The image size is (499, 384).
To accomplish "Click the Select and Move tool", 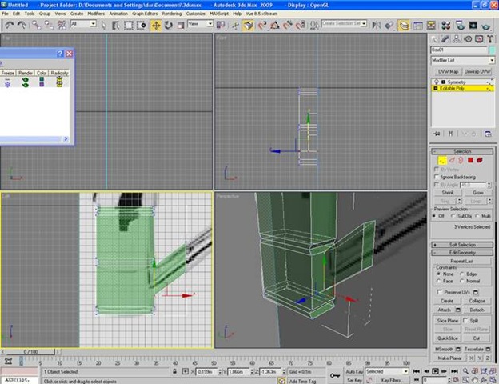I will point(156,25).
